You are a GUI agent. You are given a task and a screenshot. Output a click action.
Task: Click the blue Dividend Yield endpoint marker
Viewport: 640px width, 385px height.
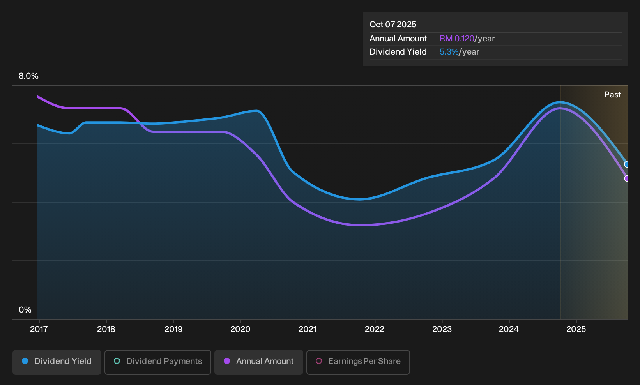[x=627, y=164]
